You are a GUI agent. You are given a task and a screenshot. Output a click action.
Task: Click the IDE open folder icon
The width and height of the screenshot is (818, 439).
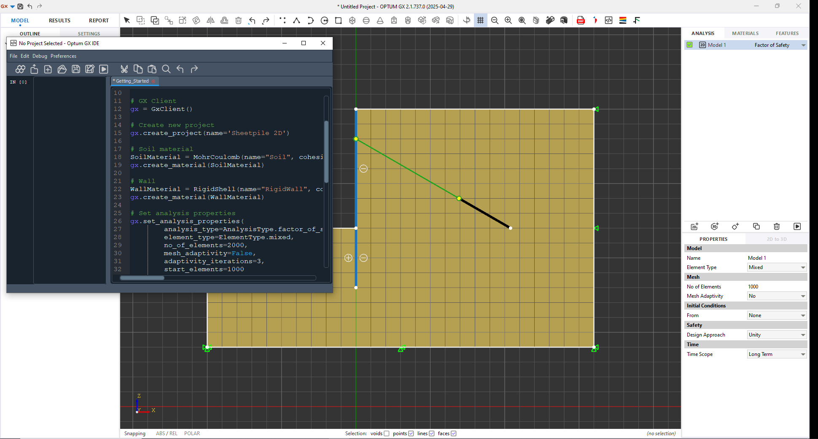[62, 69]
